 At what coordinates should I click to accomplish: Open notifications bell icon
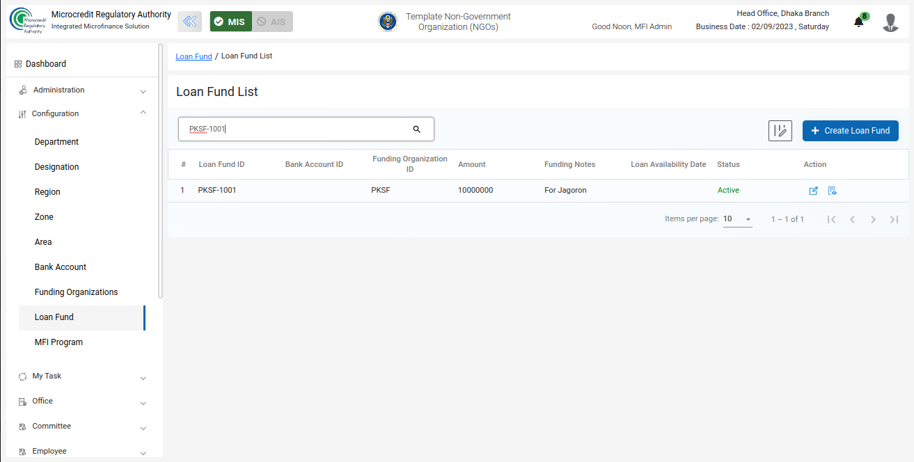tap(858, 22)
